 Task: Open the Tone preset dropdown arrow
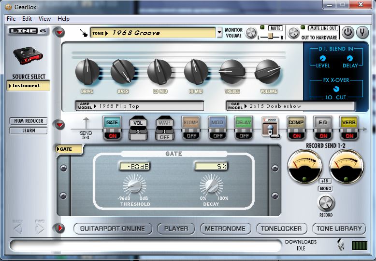coord(219,33)
